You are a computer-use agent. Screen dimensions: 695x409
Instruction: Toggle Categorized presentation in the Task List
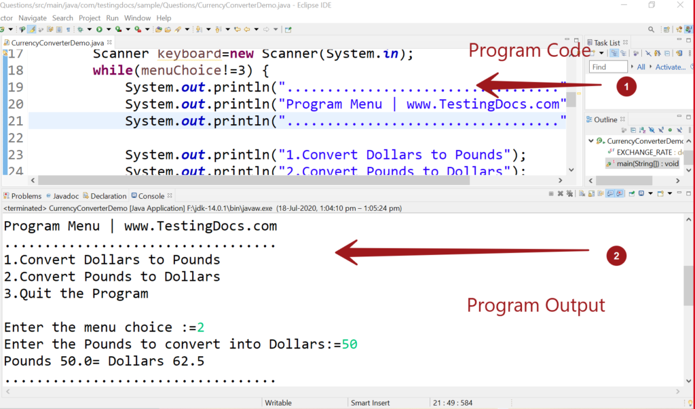click(615, 52)
